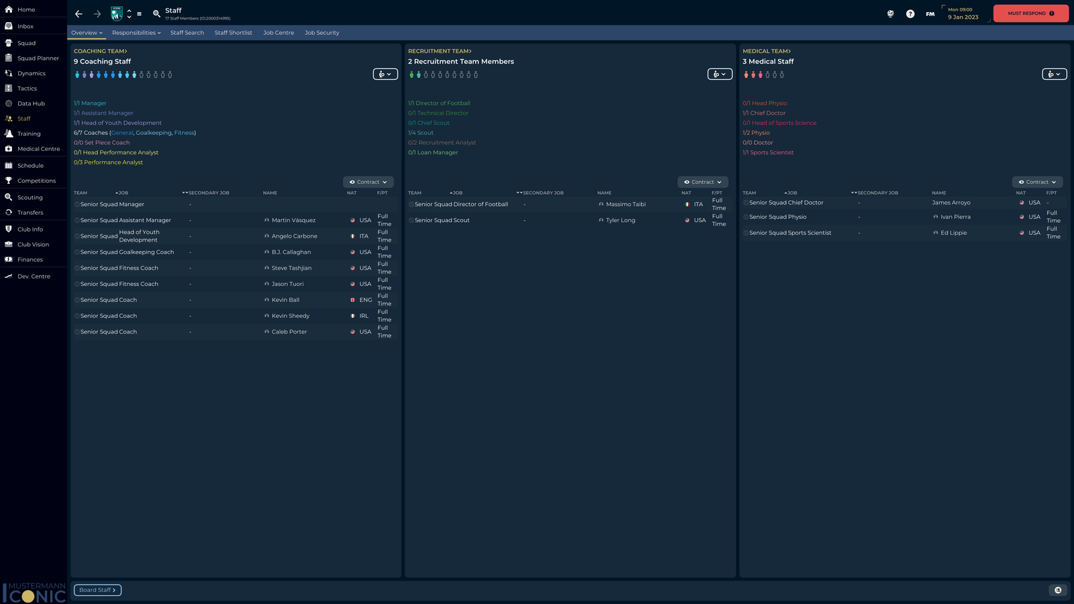Viewport: 1074px width, 604px height.
Task: Open the Medical Team staff-action dropdown
Action: click(1054, 74)
